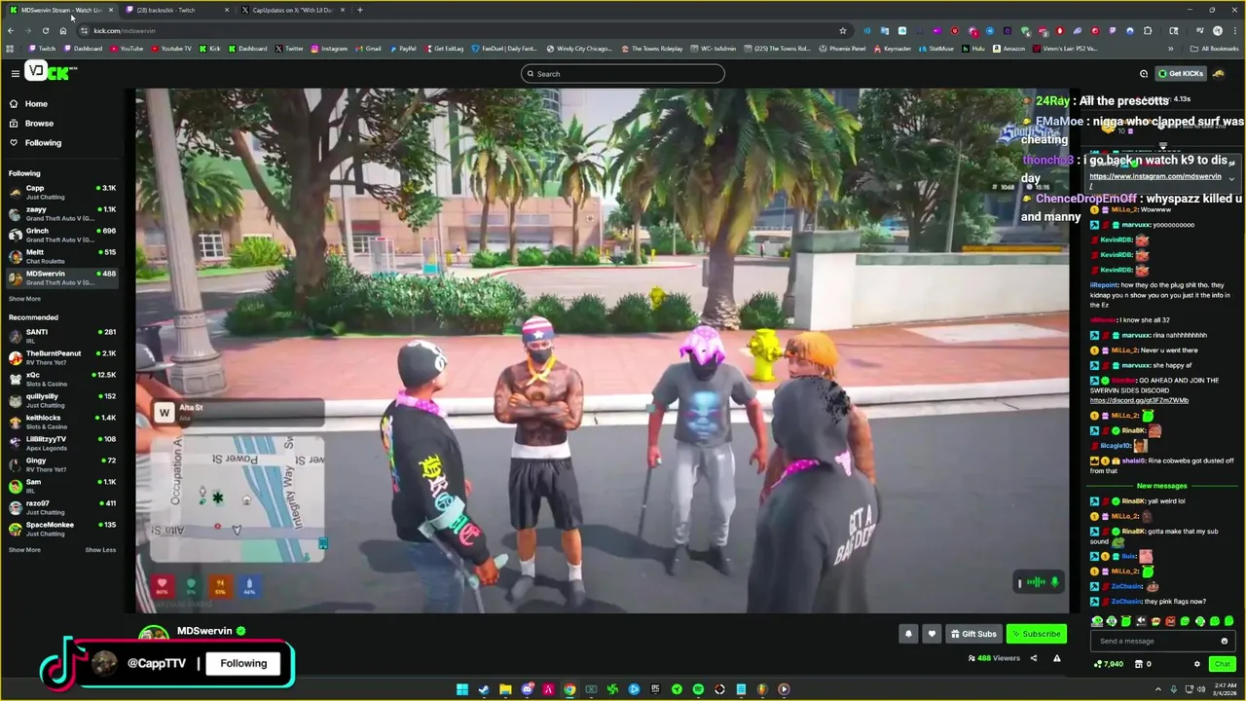Open recommended channel TheBurntPeanut
1246x701 pixels.
point(62,357)
